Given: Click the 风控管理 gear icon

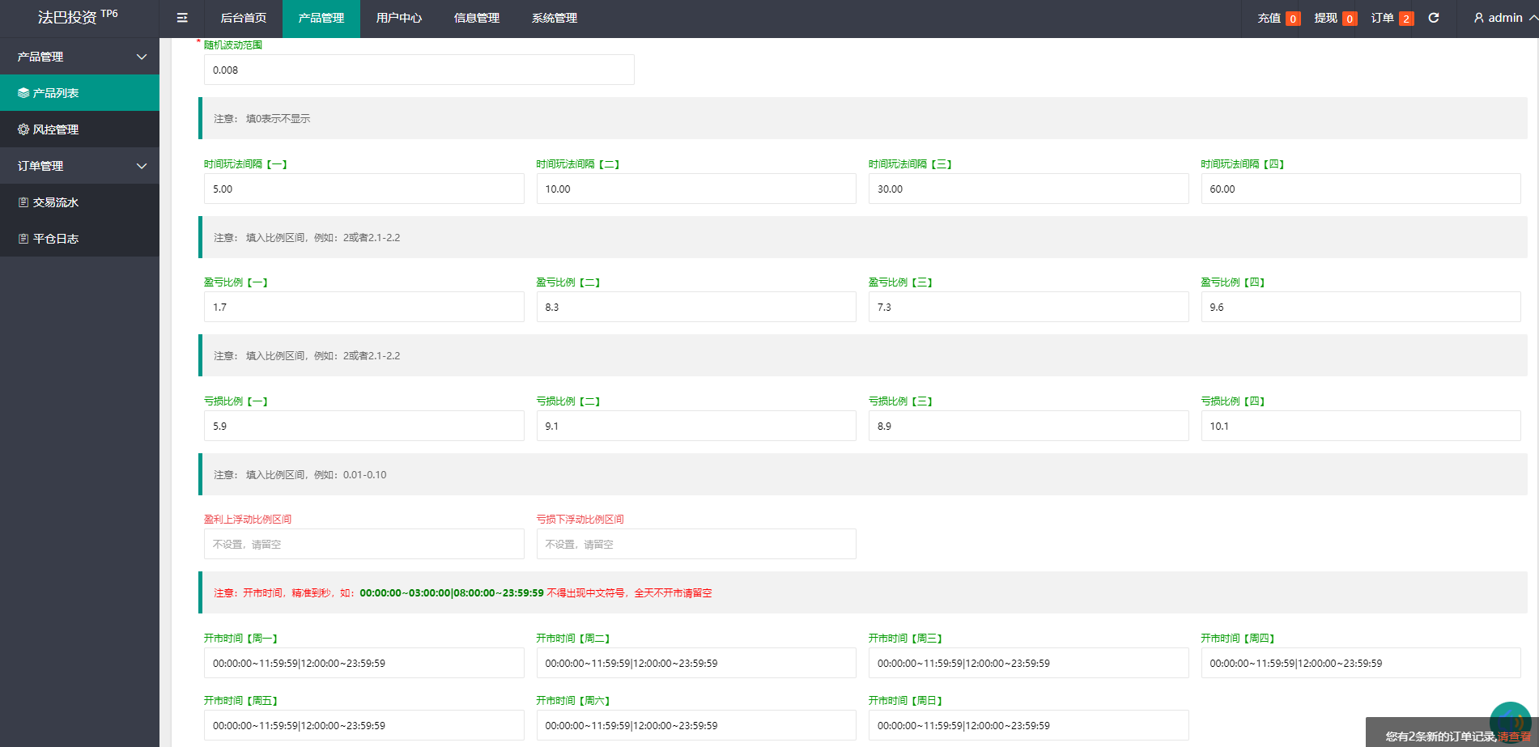Looking at the screenshot, I should (23, 129).
